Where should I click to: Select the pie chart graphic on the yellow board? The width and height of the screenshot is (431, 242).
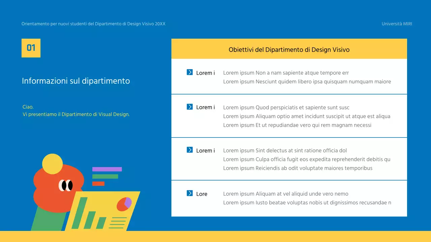[124, 204]
